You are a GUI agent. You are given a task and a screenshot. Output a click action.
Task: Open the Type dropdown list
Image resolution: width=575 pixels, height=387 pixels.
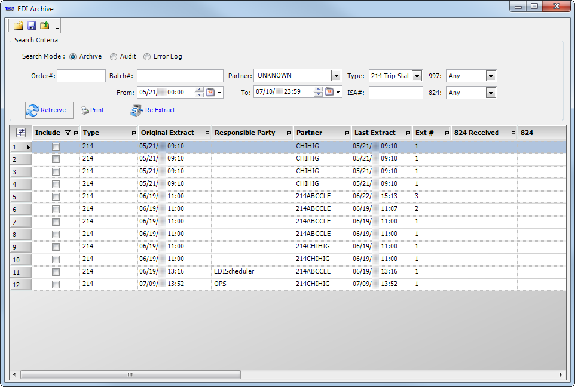tap(417, 76)
